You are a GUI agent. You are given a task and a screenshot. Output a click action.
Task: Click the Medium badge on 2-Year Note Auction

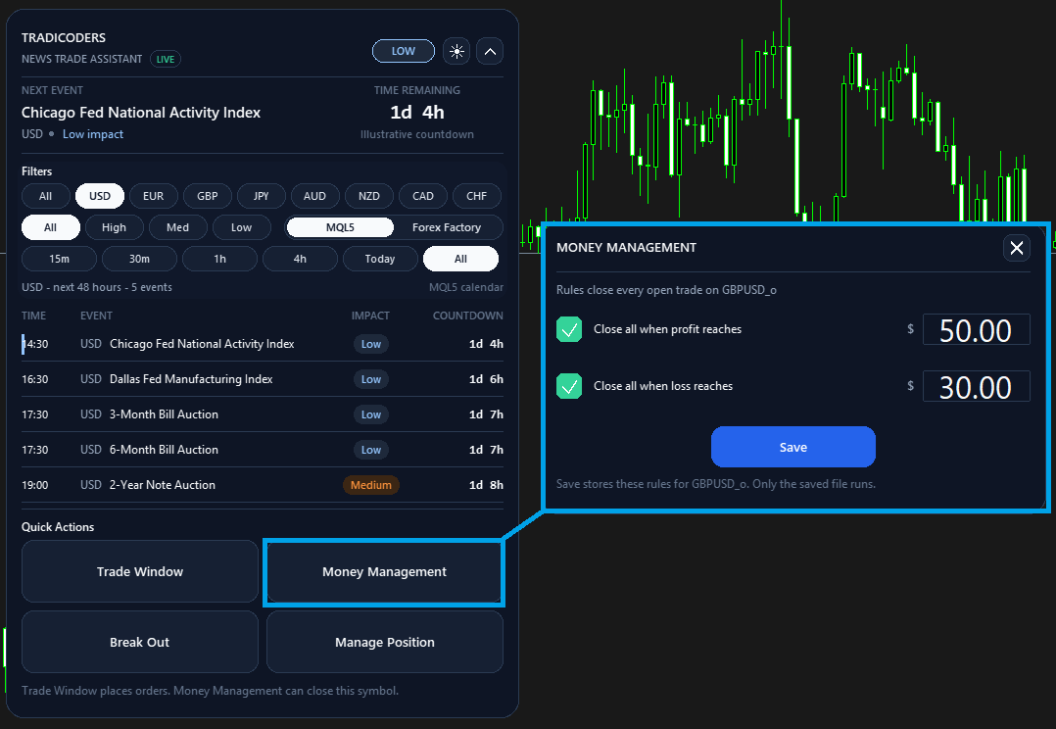pos(371,485)
